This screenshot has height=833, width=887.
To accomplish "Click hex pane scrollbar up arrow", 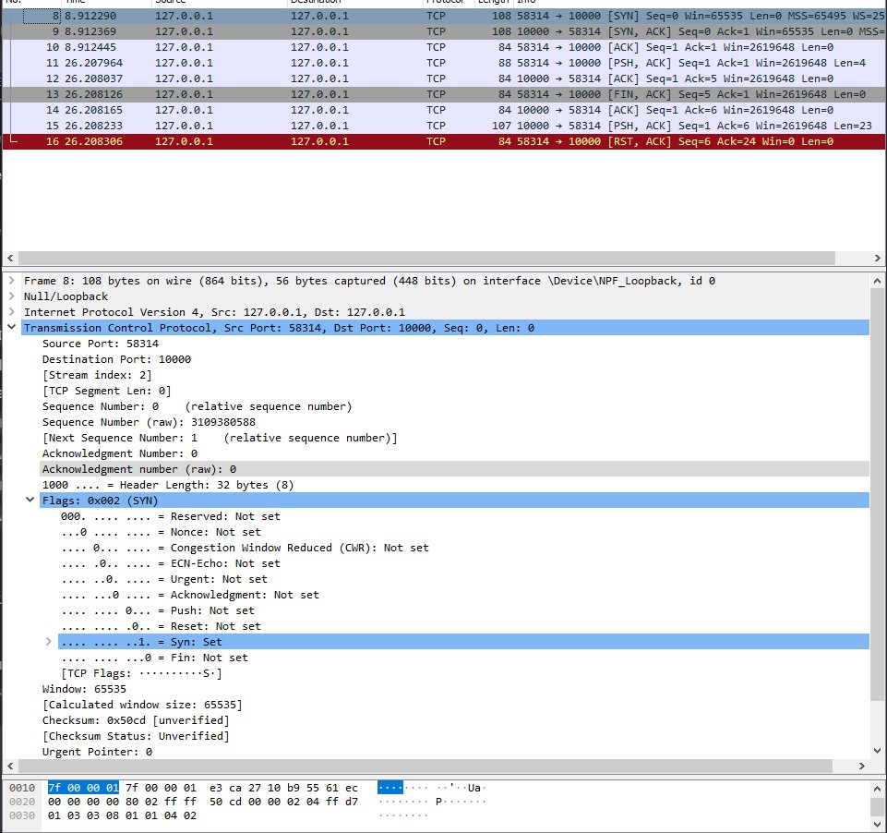I will coord(877,789).
